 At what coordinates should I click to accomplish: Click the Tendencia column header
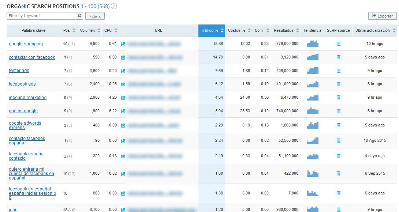pos(312,30)
